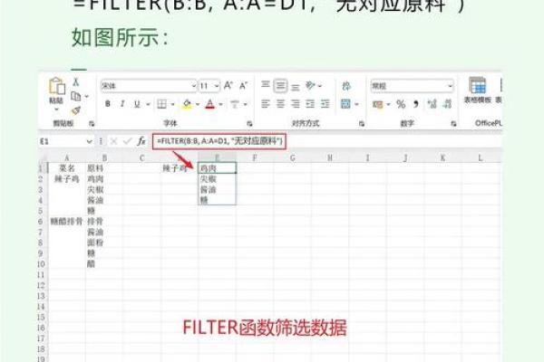This screenshot has height=362, width=544.
Task: Select the row 11 header
Action: click(41, 275)
